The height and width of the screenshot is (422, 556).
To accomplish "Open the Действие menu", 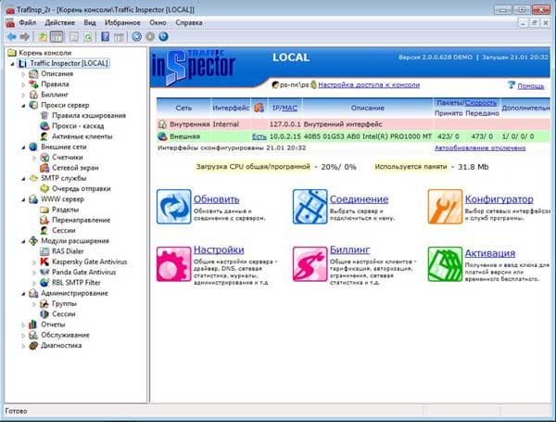I will click(x=60, y=22).
